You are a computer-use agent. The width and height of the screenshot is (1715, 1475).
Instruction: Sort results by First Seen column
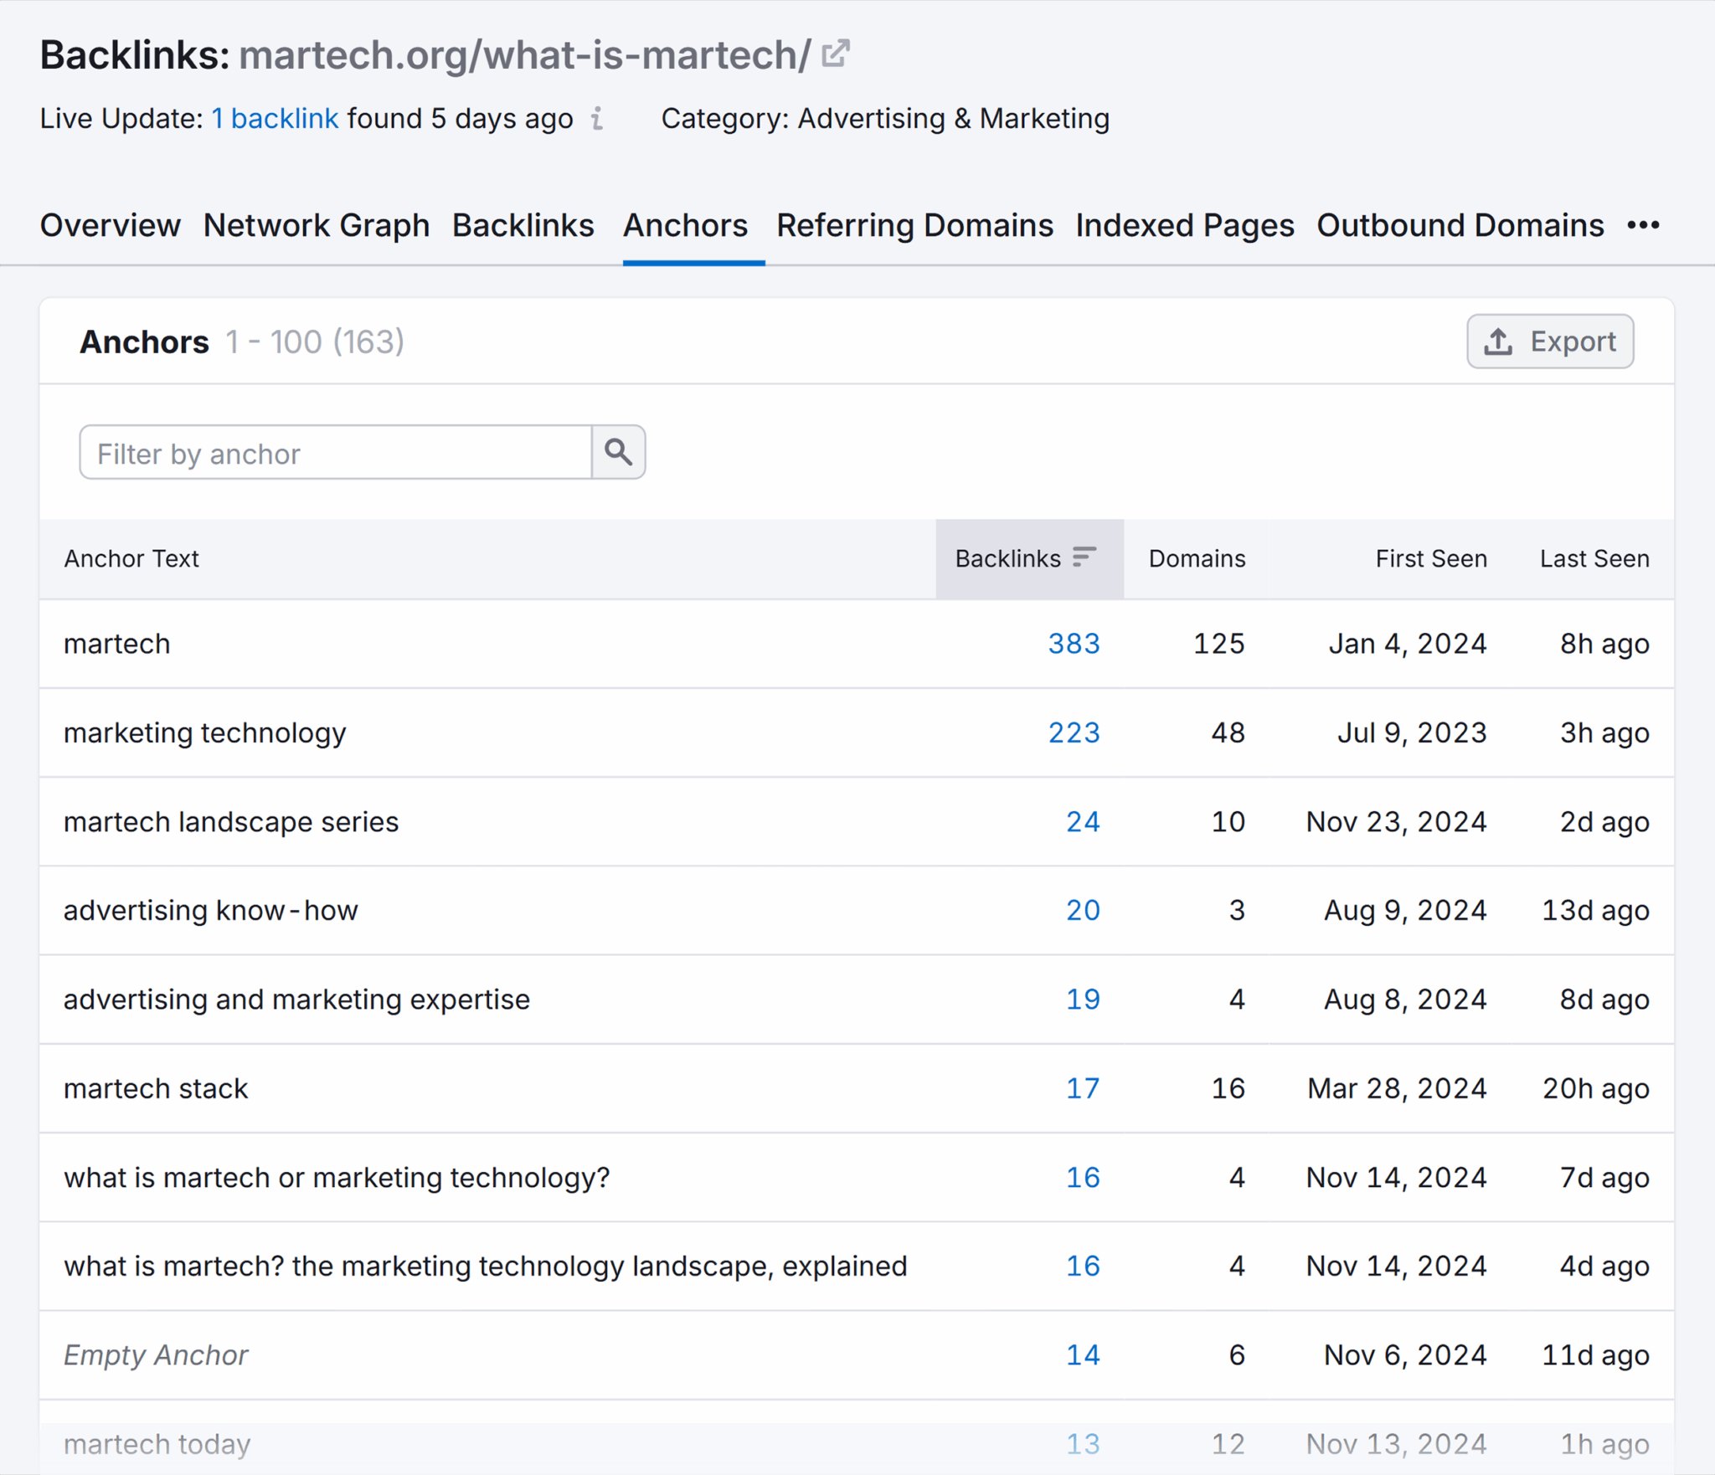tap(1431, 558)
